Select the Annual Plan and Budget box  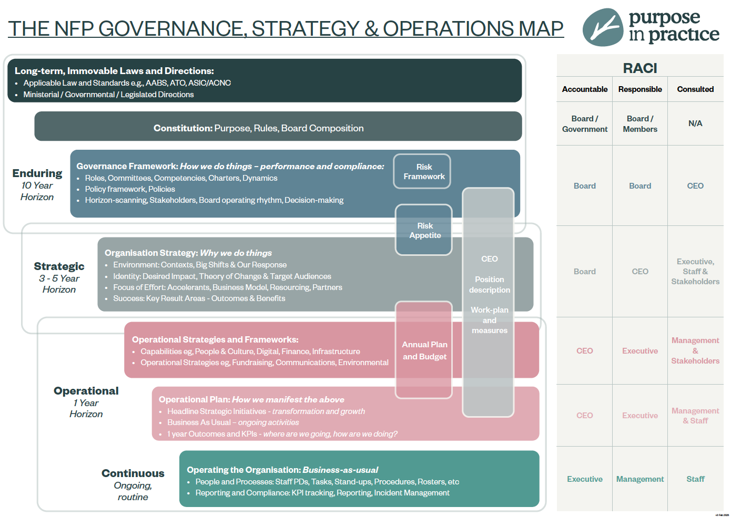pyautogui.click(x=424, y=350)
